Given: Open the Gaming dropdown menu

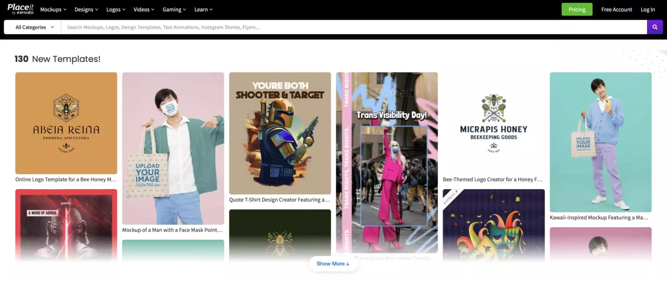Looking at the screenshot, I should (x=174, y=10).
